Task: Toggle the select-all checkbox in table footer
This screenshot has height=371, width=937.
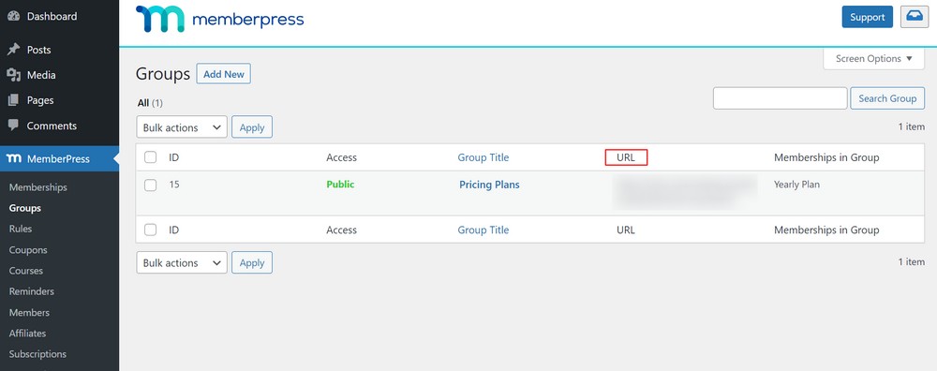Action: pyautogui.click(x=151, y=230)
